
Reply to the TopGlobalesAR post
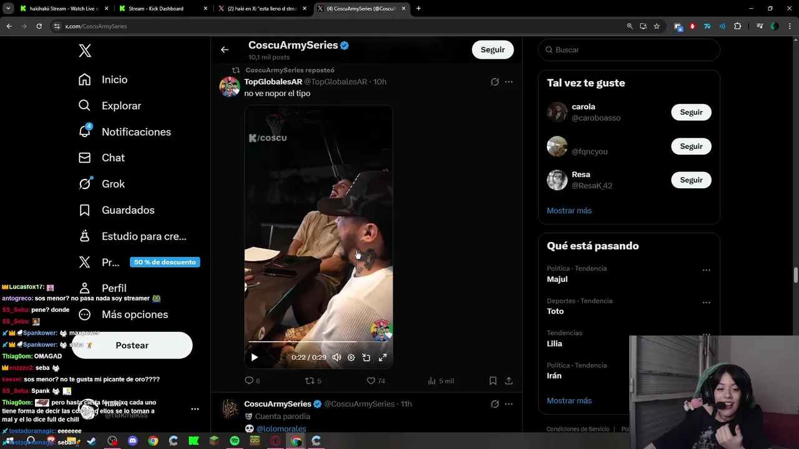252,380
